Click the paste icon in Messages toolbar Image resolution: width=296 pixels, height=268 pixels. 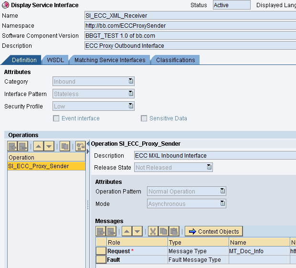point(174,231)
